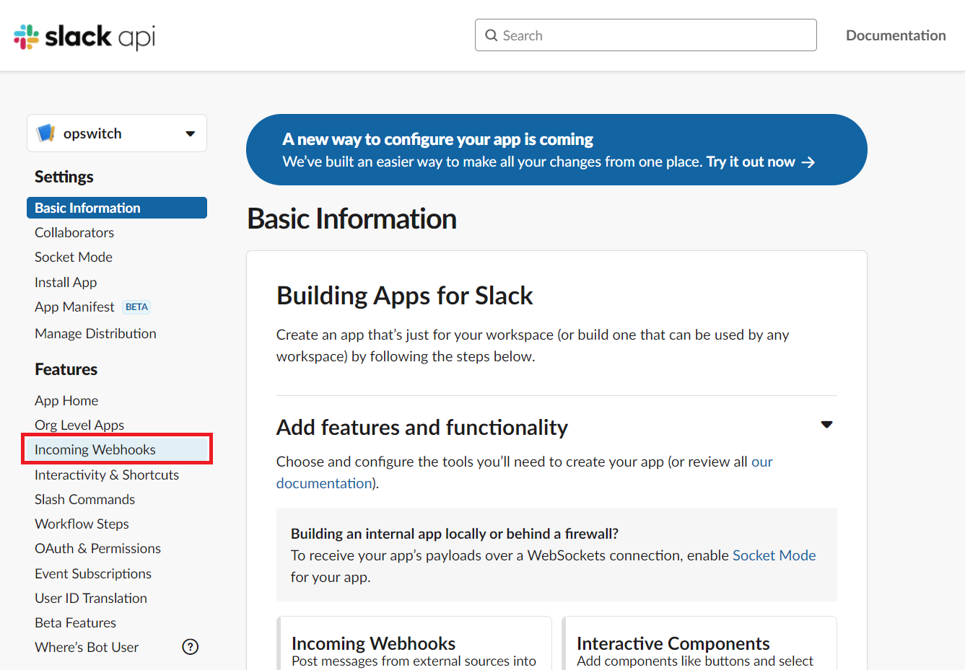Click the opswitch app icon
This screenshot has height=670, width=965.
click(x=46, y=133)
